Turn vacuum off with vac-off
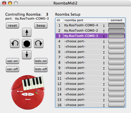The image size is (131, 113). (x=13, y=69)
